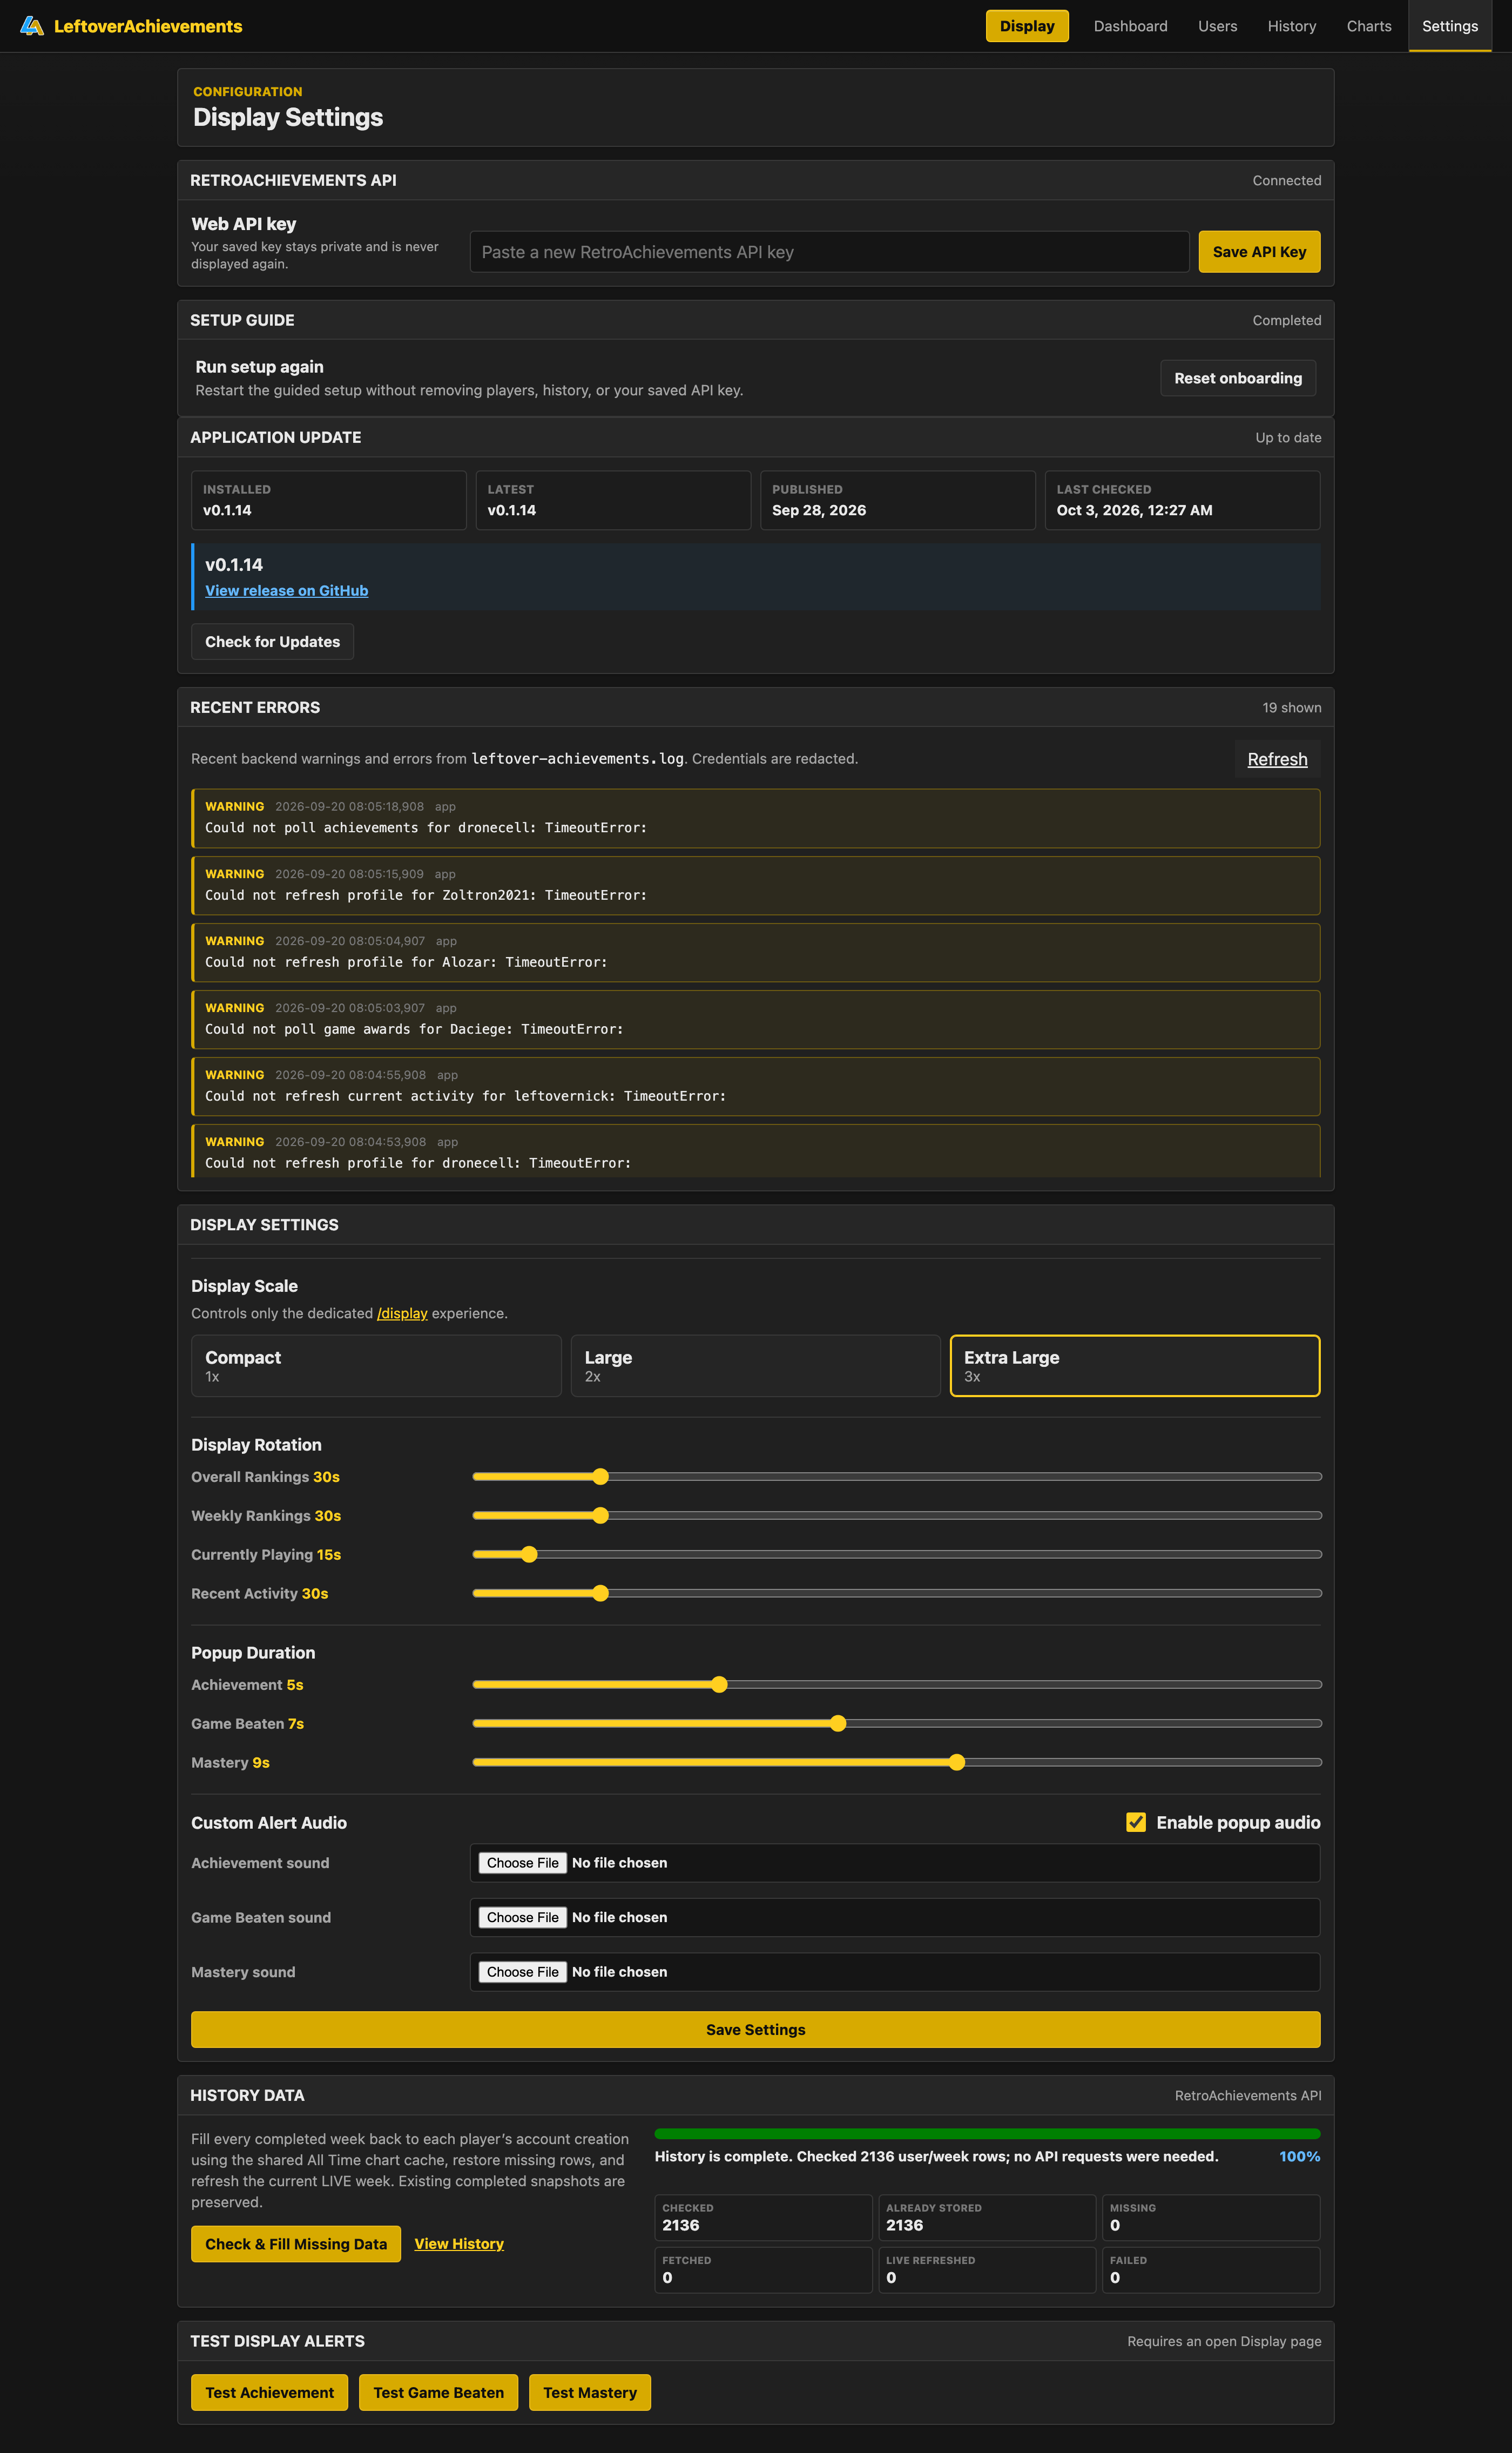1512x2453 pixels.
Task: Click the Zoltron2021 profile timeout warning
Action: tap(755, 886)
